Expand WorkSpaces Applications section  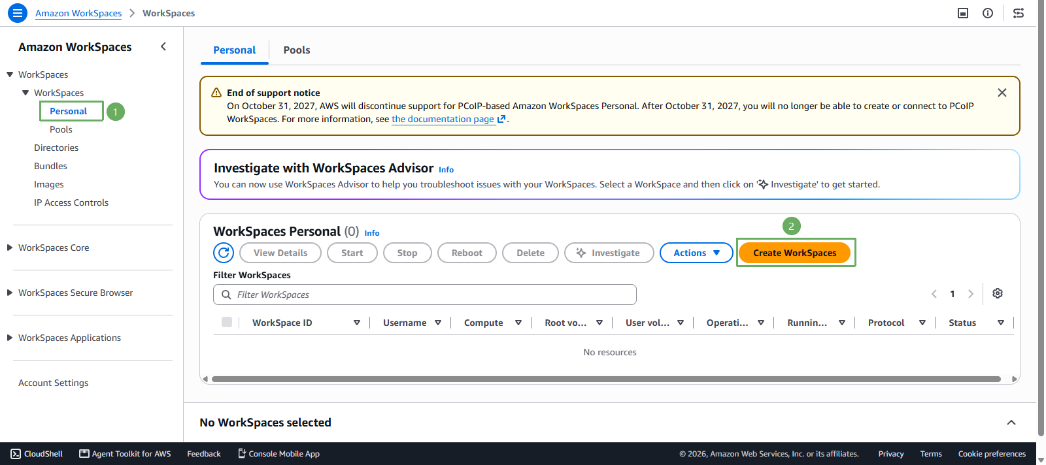point(10,338)
